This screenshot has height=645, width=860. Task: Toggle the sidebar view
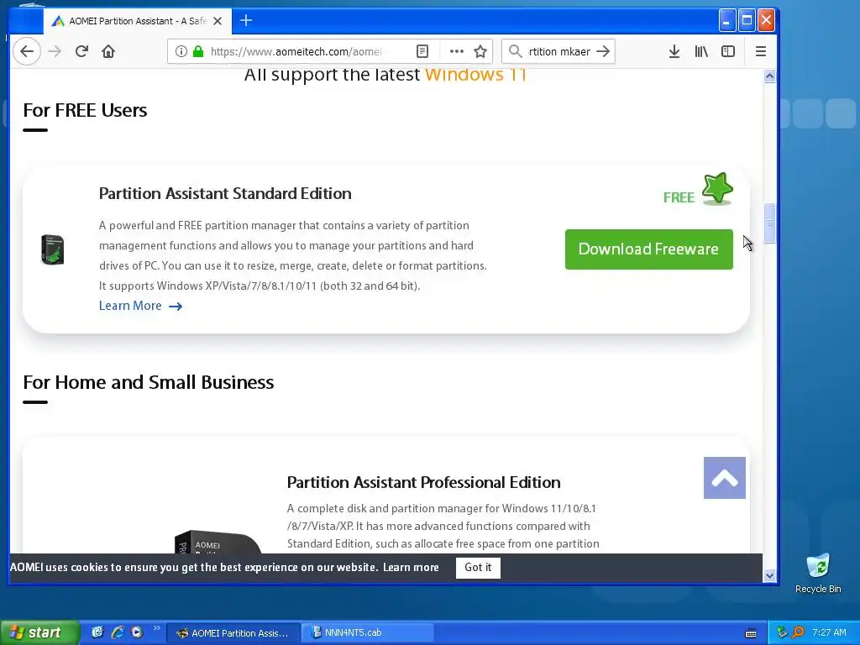(728, 51)
